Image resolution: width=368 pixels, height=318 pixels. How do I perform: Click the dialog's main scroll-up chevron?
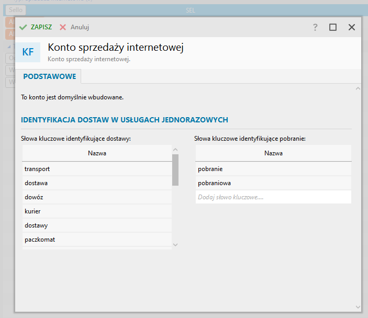358,89
